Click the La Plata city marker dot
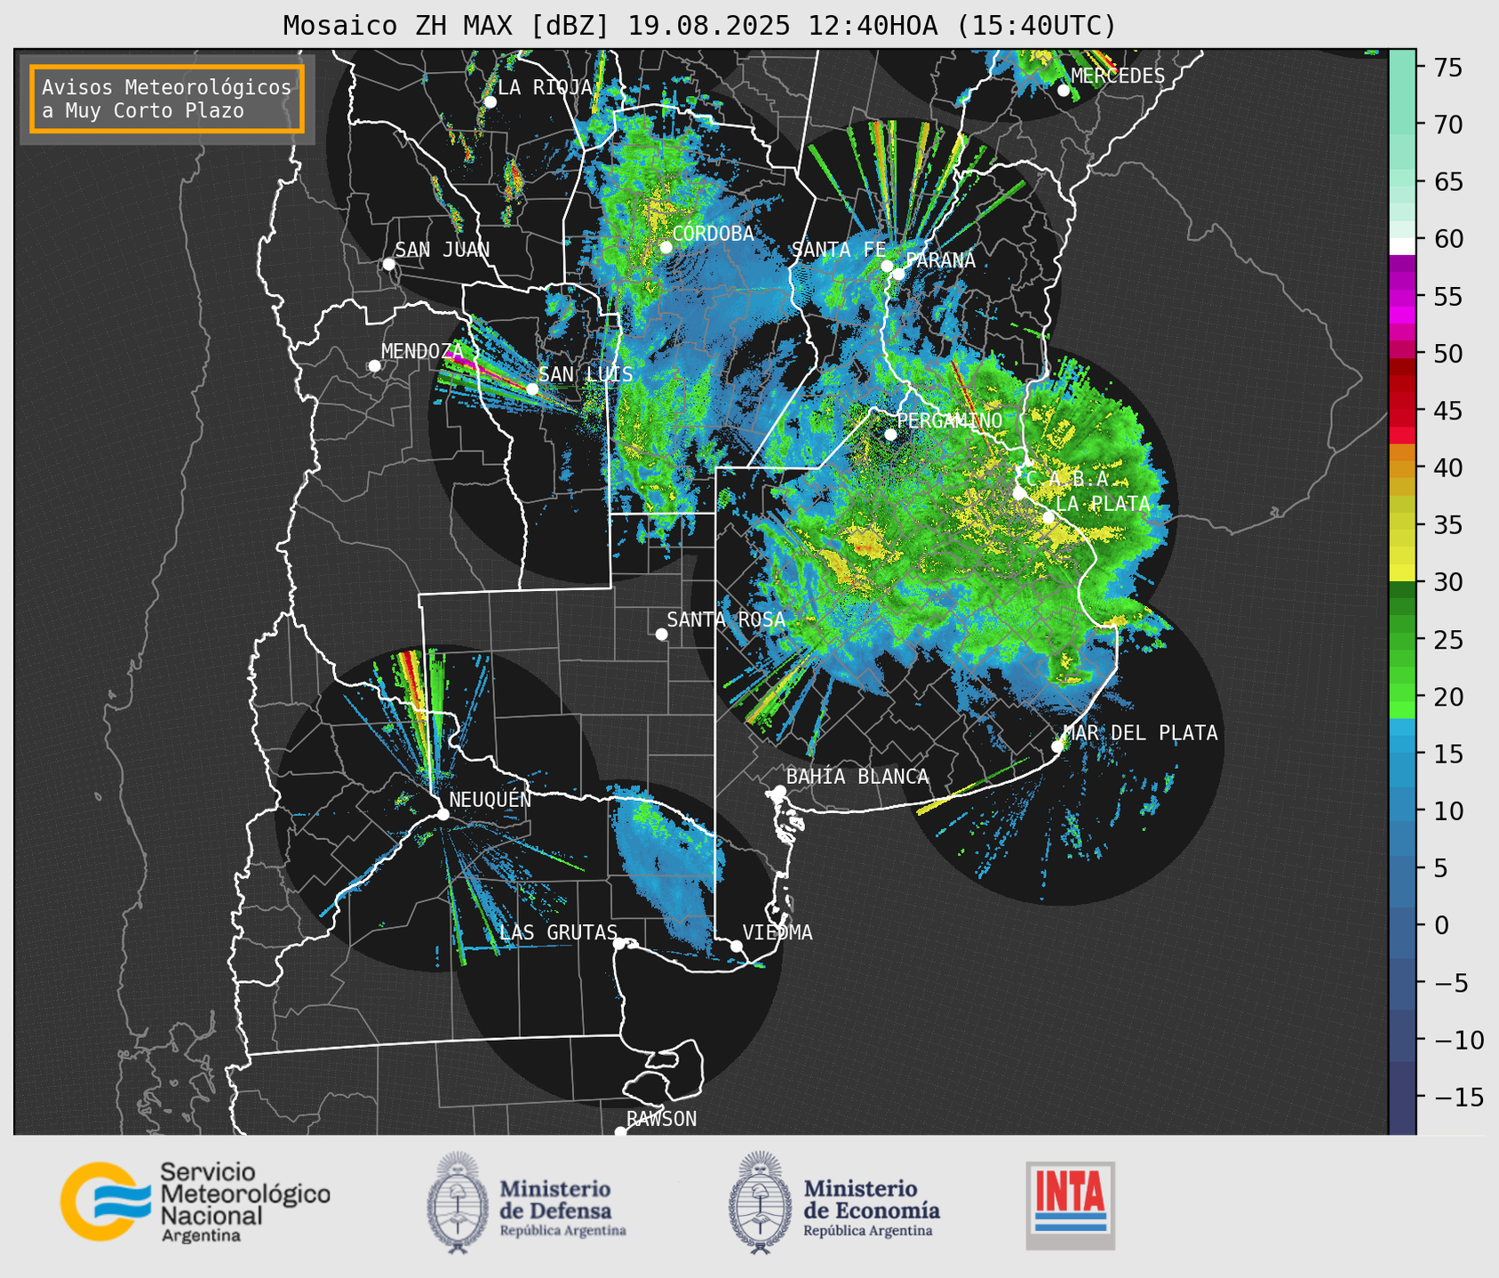1499x1278 pixels. pyautogui.click(x=1049, y=517)
